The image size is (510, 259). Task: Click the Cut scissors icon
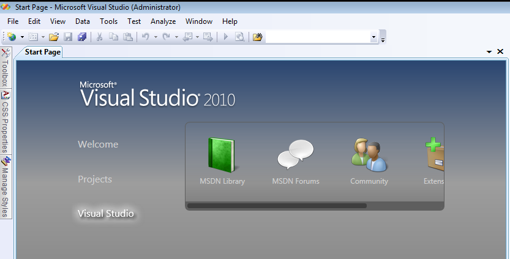100,37
